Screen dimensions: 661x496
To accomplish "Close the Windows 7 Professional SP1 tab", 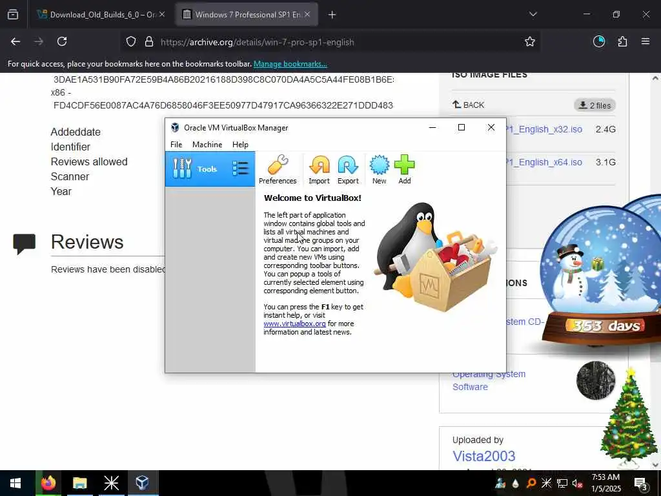I will click(307, 14).
